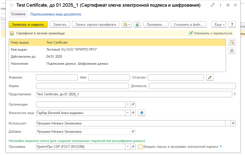Copy link using the chain icon in title bar
Image resolution: width=245 pixels, height=155 pixels.
(x=213, y=5)
